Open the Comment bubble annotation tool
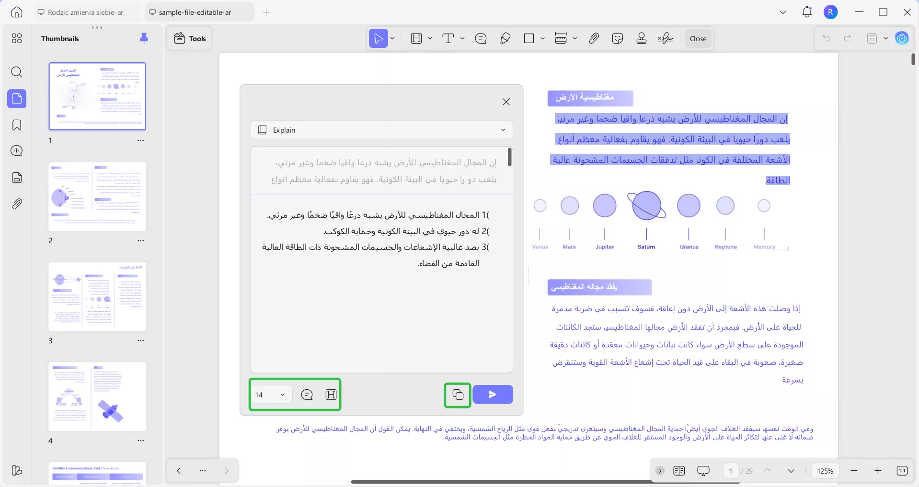The height and width of the screenshot is (487, 919). [481, 38]
